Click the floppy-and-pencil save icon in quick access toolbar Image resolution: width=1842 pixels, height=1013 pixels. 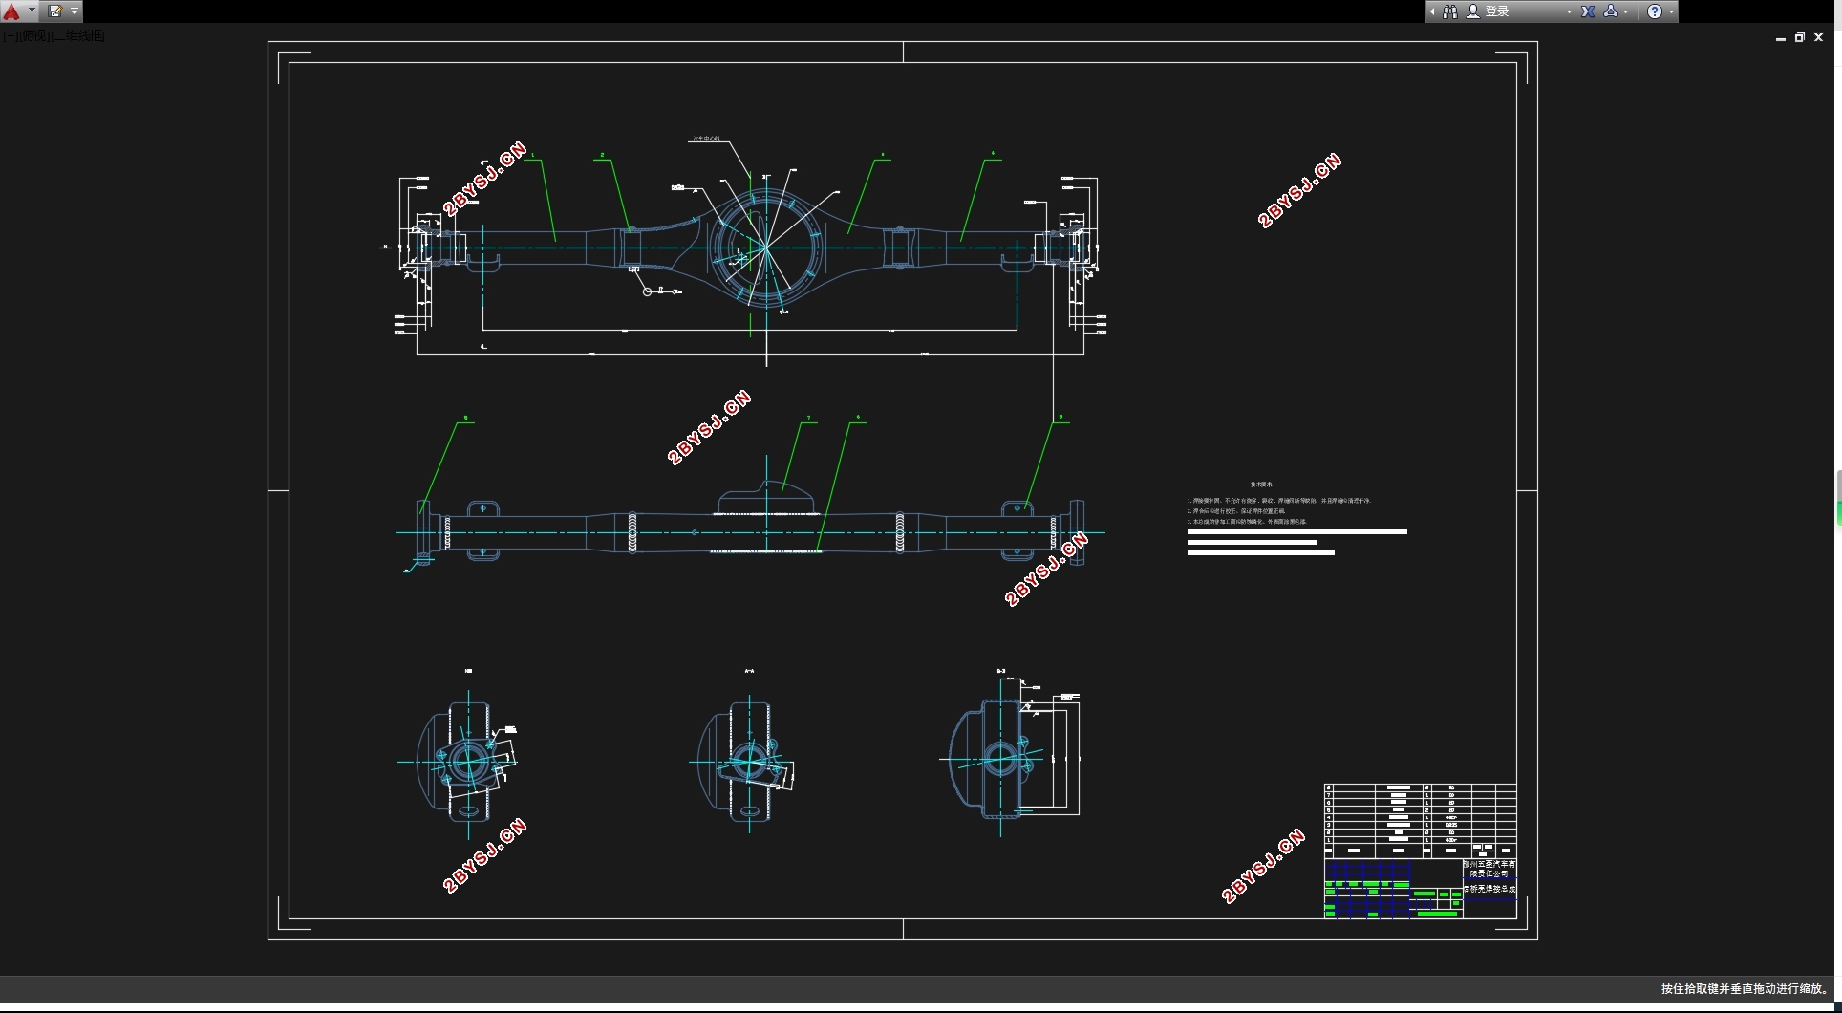[55, 11]
